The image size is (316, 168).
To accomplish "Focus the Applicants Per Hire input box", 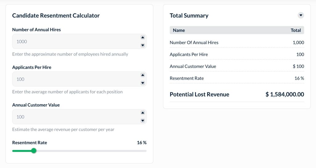I will coord(74,79).
